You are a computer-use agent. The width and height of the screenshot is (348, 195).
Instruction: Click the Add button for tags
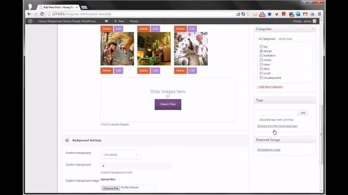coord(303,113)
